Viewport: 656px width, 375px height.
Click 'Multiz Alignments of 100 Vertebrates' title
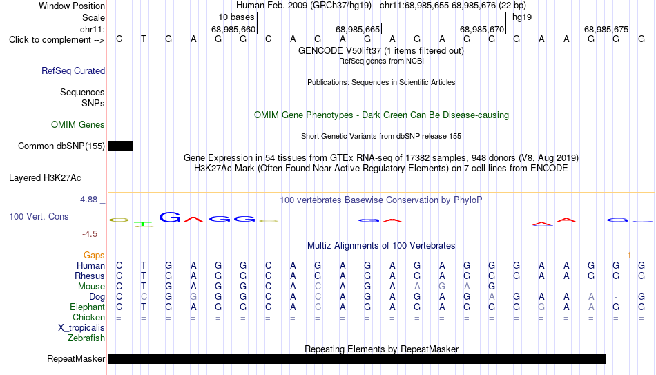click(x=381, y=246)
